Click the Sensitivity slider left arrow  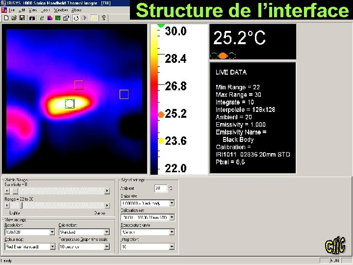tap(7, 191)
